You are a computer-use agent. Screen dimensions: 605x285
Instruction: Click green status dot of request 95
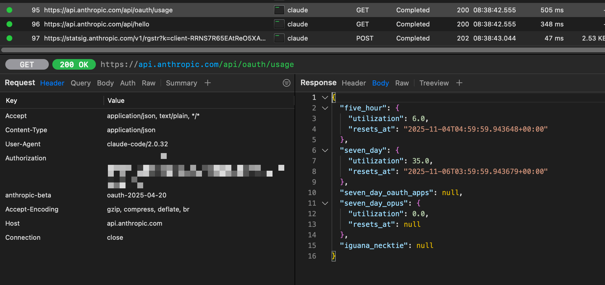tap(9, 10)
